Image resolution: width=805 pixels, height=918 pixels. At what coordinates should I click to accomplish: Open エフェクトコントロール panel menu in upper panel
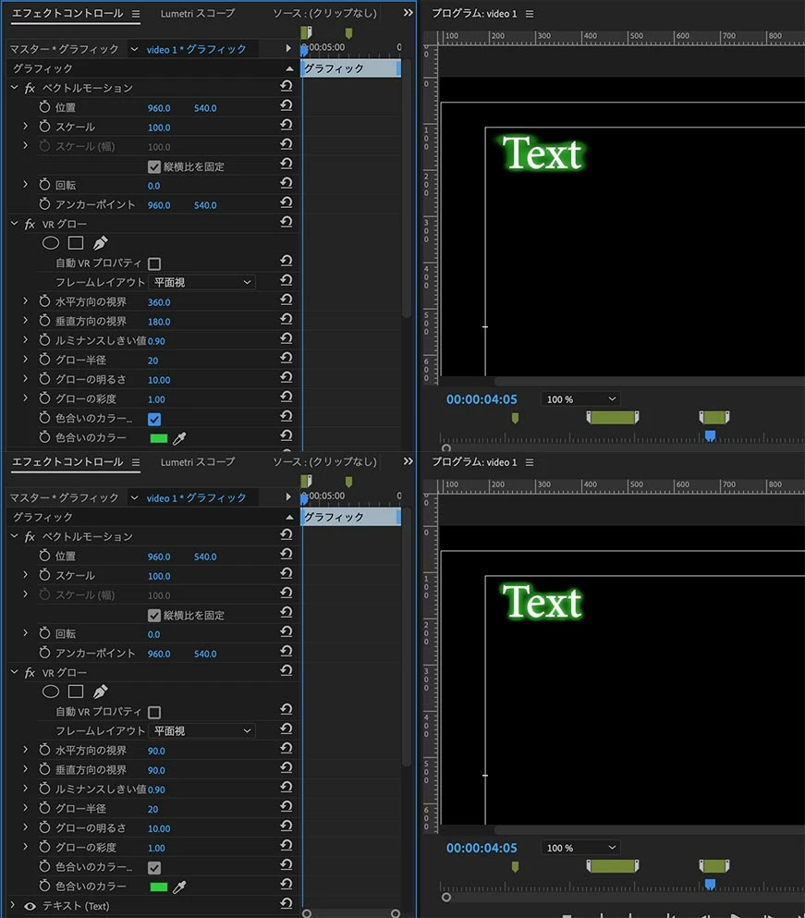coord(136,14)
